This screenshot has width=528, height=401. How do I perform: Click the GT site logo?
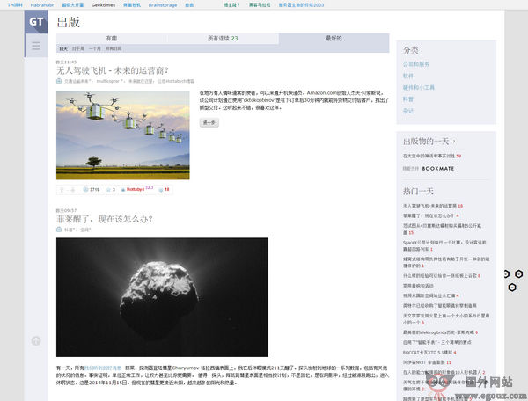36,22
